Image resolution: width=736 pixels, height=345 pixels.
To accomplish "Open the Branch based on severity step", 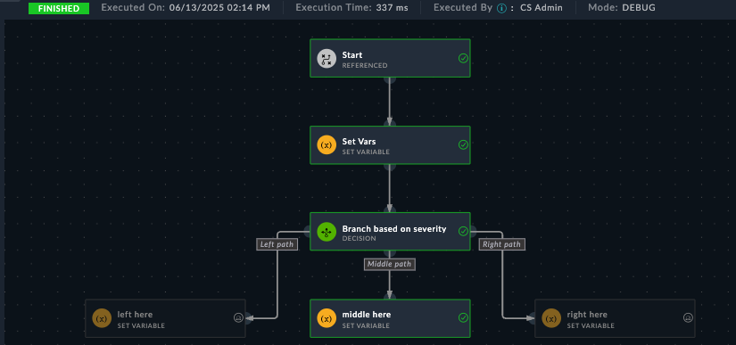I will click(390, 232).
